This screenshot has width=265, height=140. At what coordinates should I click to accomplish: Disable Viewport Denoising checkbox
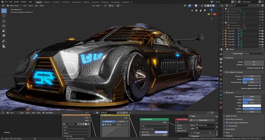(262, 68)
